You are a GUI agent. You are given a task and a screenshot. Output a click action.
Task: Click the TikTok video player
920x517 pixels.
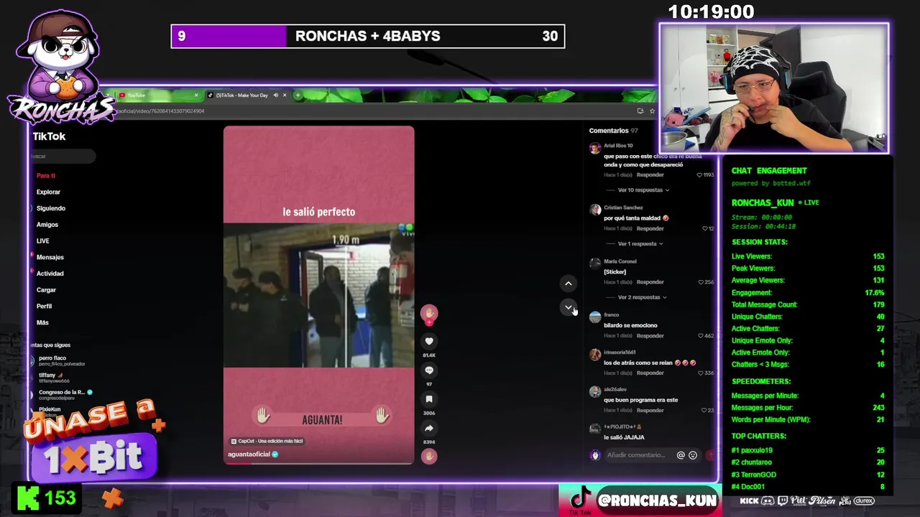[x=318, y=295]
